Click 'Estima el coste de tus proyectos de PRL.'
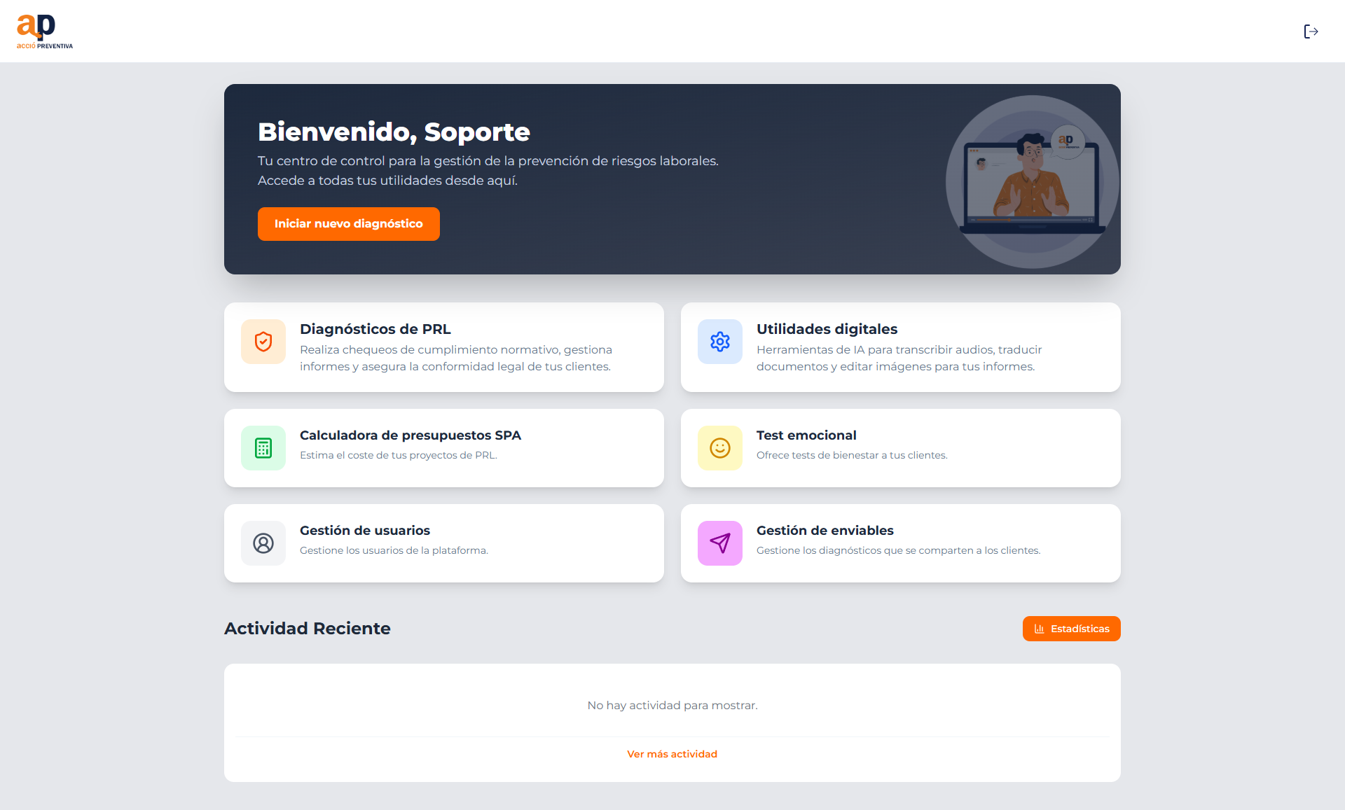The height and width of the screenshot is (810, 1345). [399, 455]
